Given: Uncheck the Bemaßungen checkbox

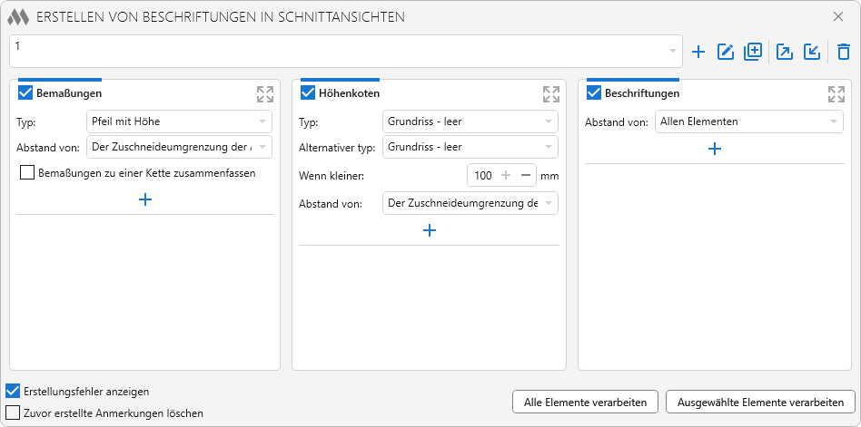Looking at the screenshot, I should 25,92.
